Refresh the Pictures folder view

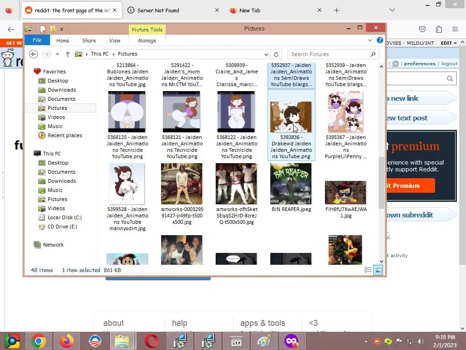click(276, 54)
